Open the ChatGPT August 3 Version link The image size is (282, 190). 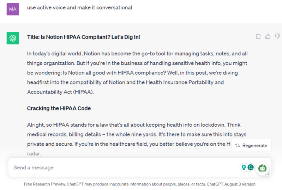(231, 184)
